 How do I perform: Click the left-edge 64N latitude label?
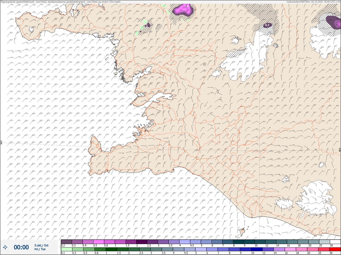pyautogui.click(x=1, y=143)
